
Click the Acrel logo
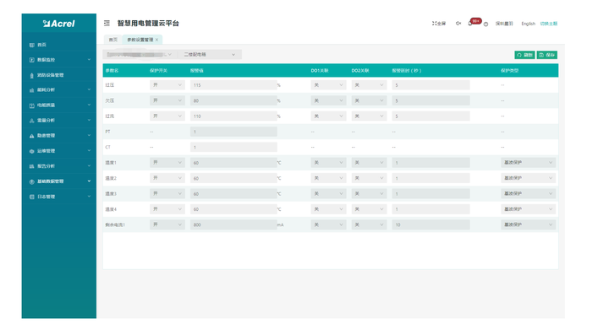tap(58, 24)
